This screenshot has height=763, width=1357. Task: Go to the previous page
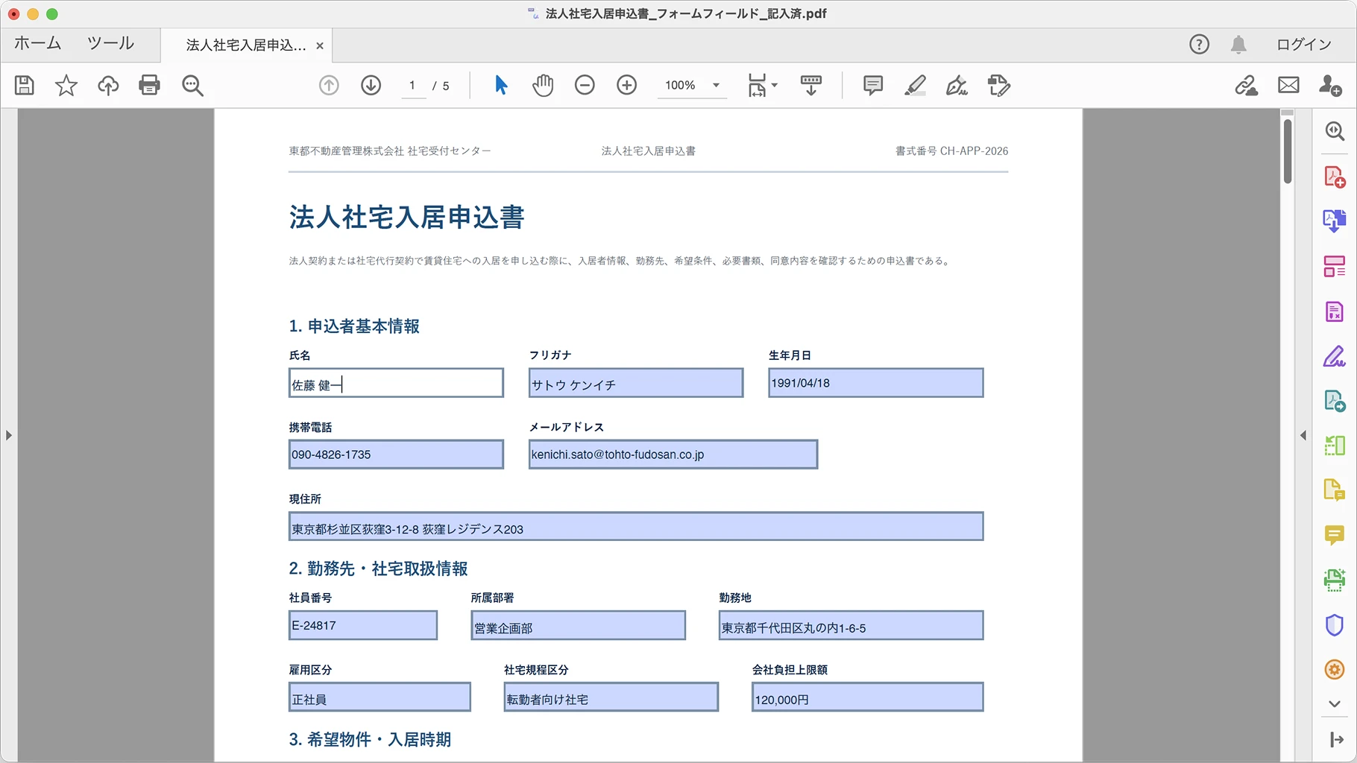329,86
